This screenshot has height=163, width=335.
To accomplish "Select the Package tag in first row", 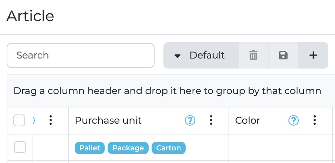I will coord(128,148).
